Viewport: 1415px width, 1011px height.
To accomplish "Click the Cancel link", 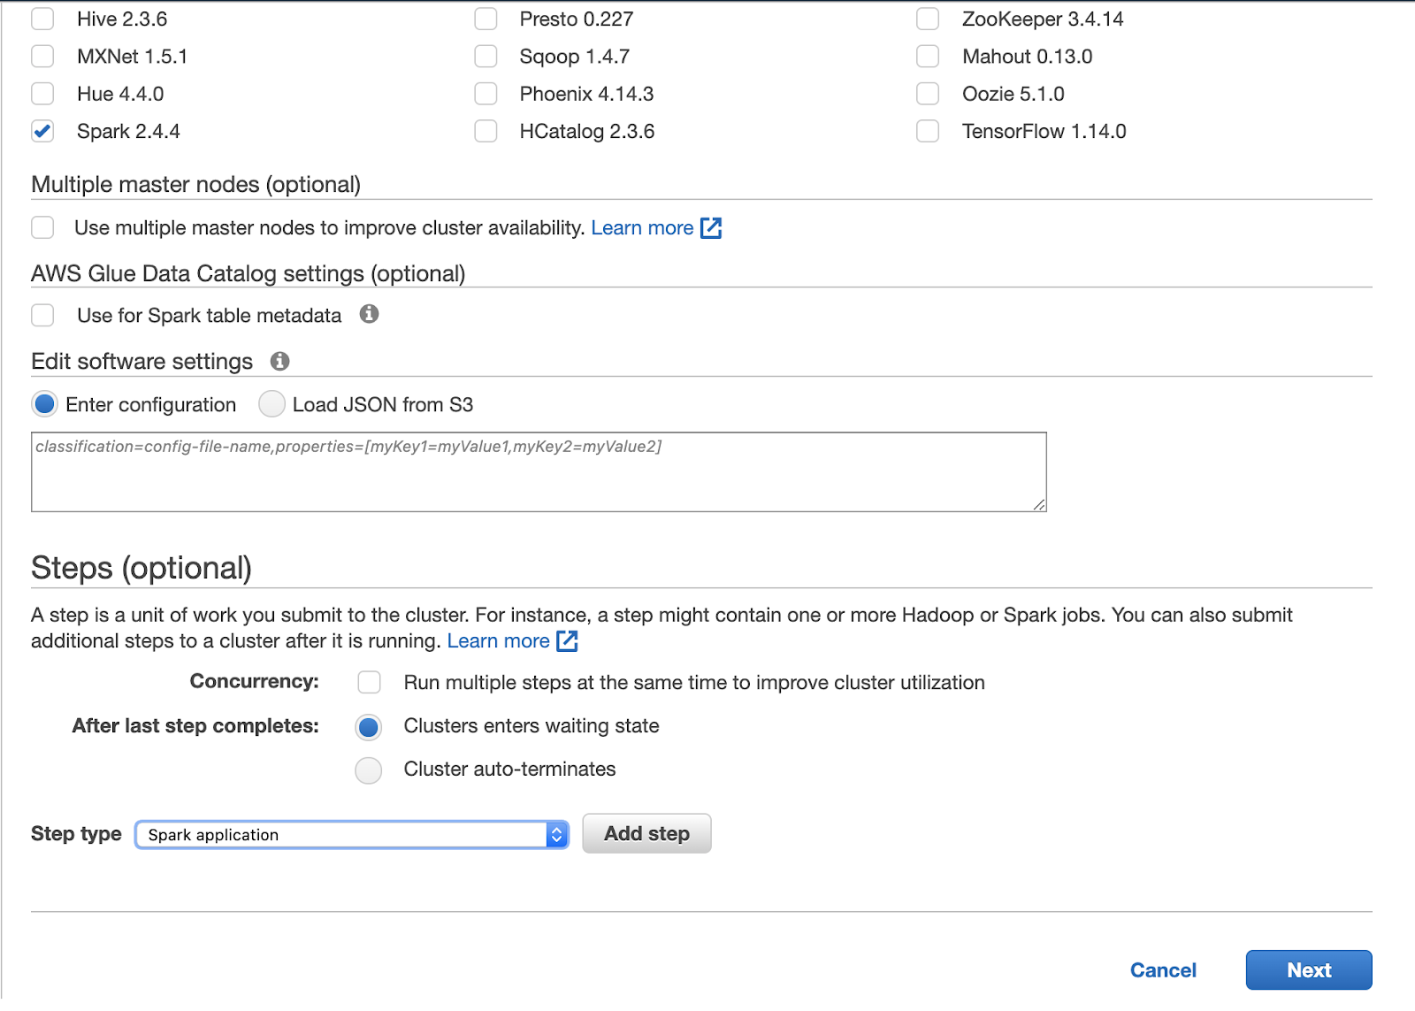I will (x=1162, y=970).
